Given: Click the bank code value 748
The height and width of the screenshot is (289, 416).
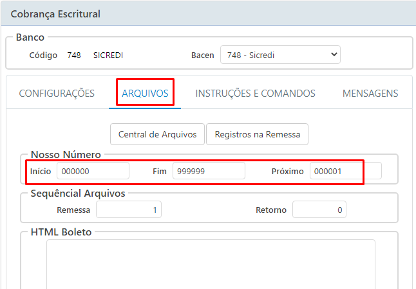Looking at the screenshot, I should click(x=74, y=55).
